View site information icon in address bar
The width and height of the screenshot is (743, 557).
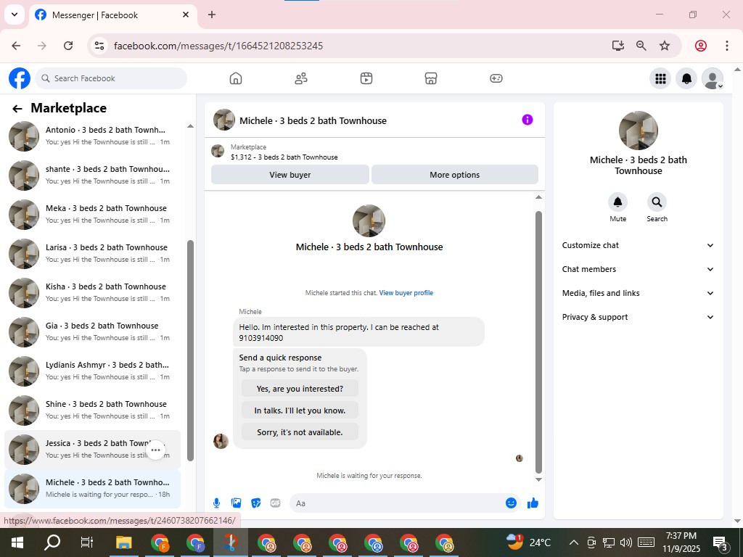pos(99,46)
